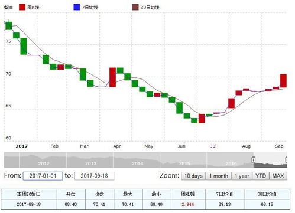This screenshot has height=213, width=295.
Task: Jump to 2014 in the overview navigator
Action: [x=137, y=163]
